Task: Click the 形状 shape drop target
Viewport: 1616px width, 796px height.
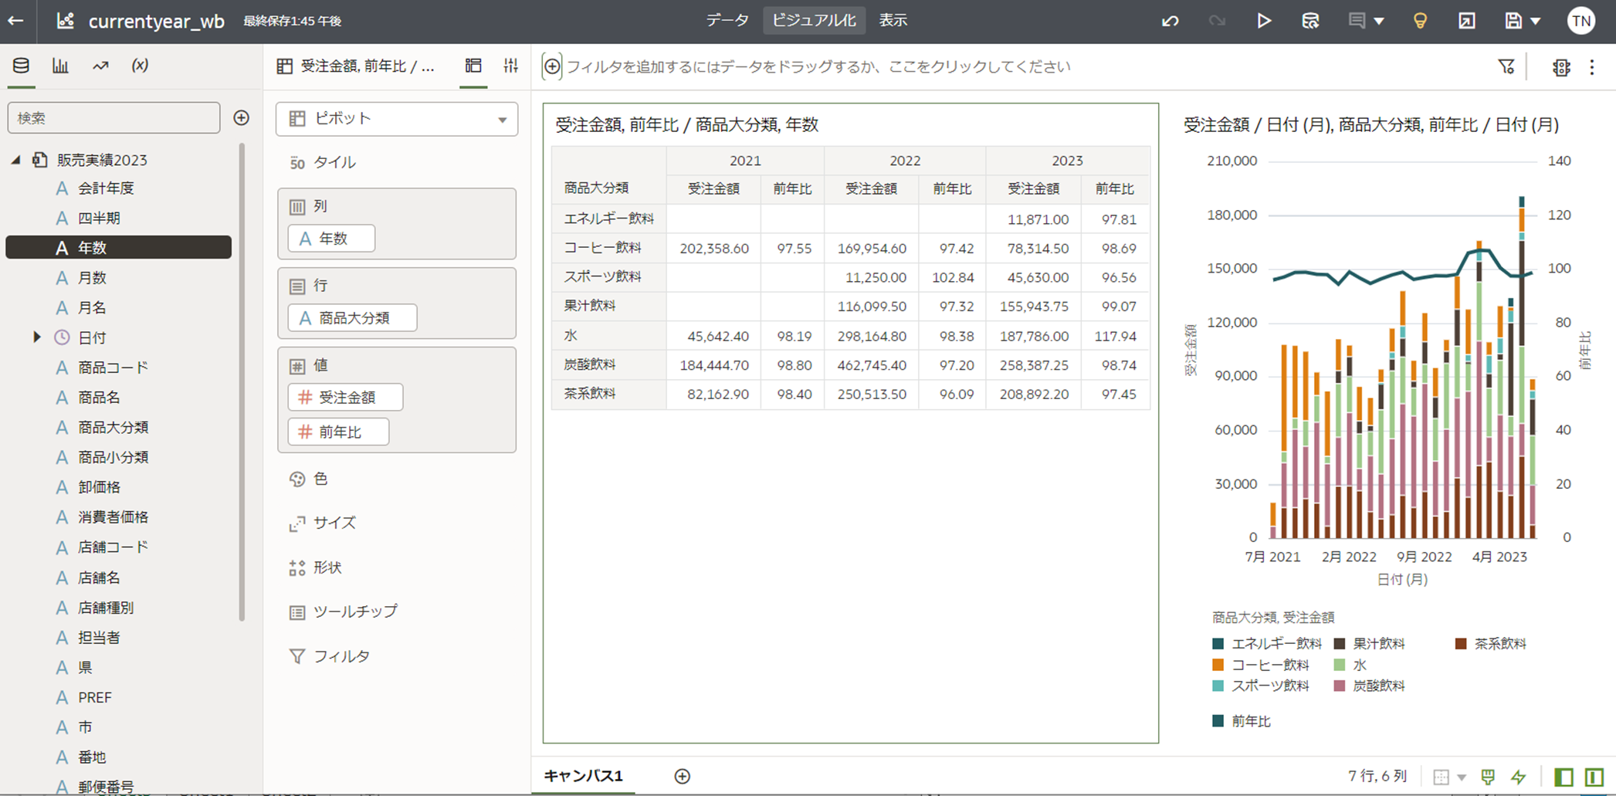Action: pyautogui.click(x=397, y=567)
